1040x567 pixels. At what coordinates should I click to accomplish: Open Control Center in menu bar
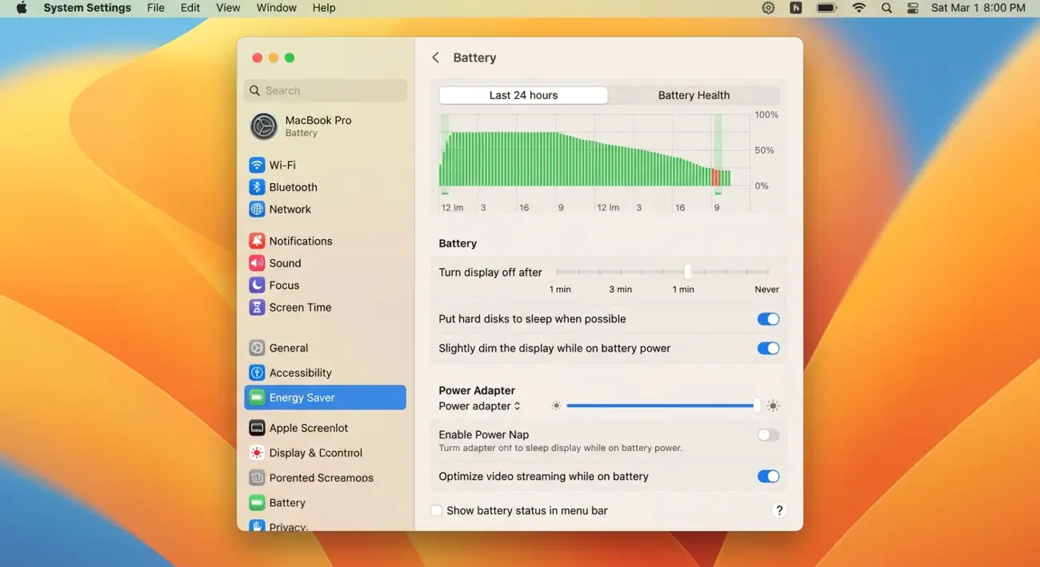pos(913,8)
